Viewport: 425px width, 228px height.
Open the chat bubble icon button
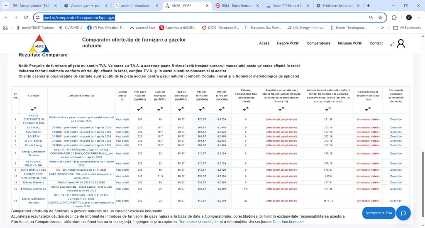(x=403, y=213)
